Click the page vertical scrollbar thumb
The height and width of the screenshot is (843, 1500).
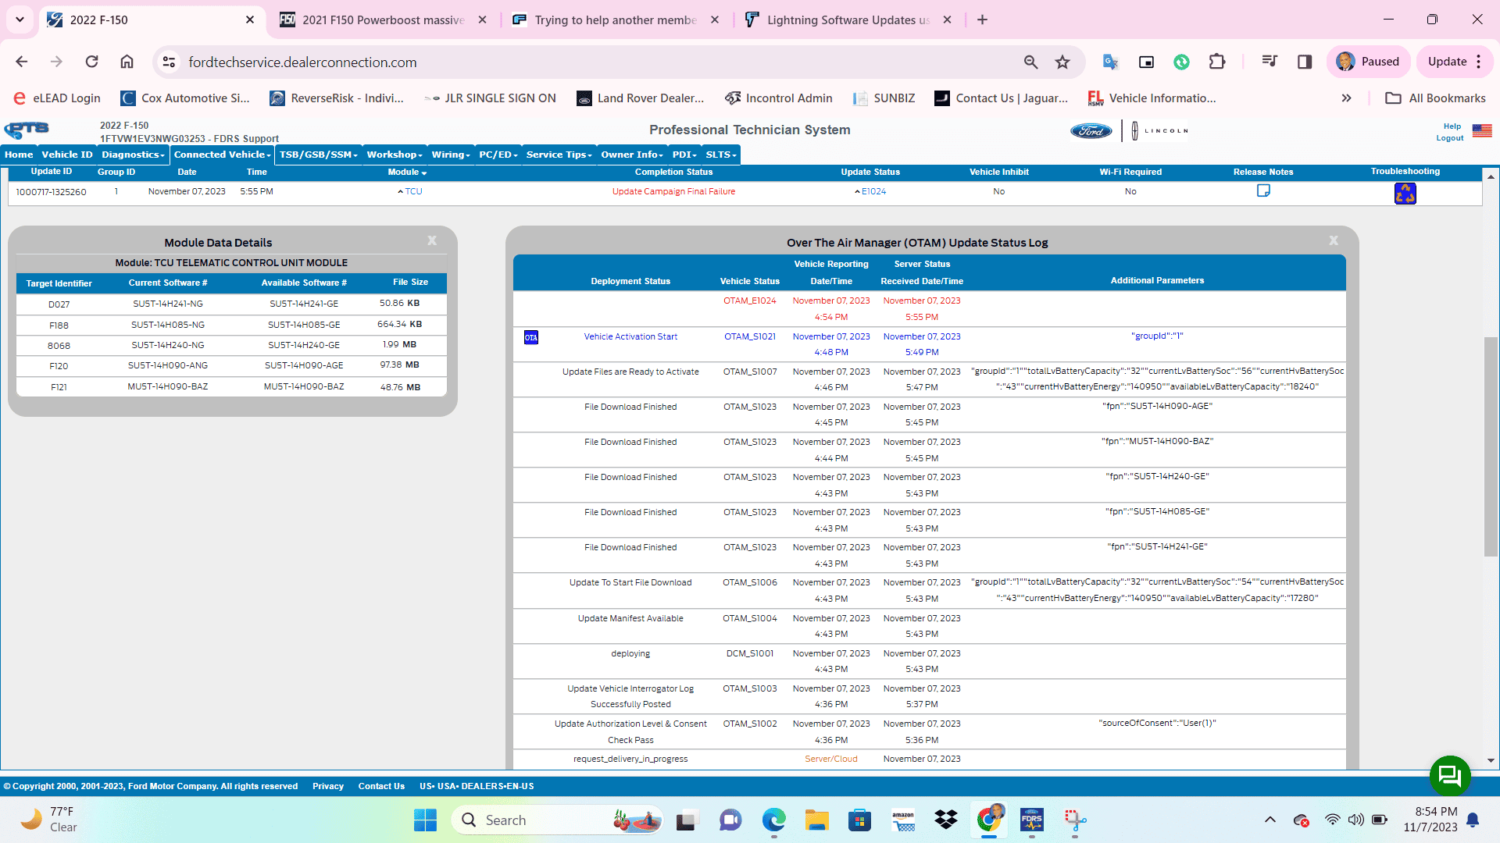[x=1491, y=445]
